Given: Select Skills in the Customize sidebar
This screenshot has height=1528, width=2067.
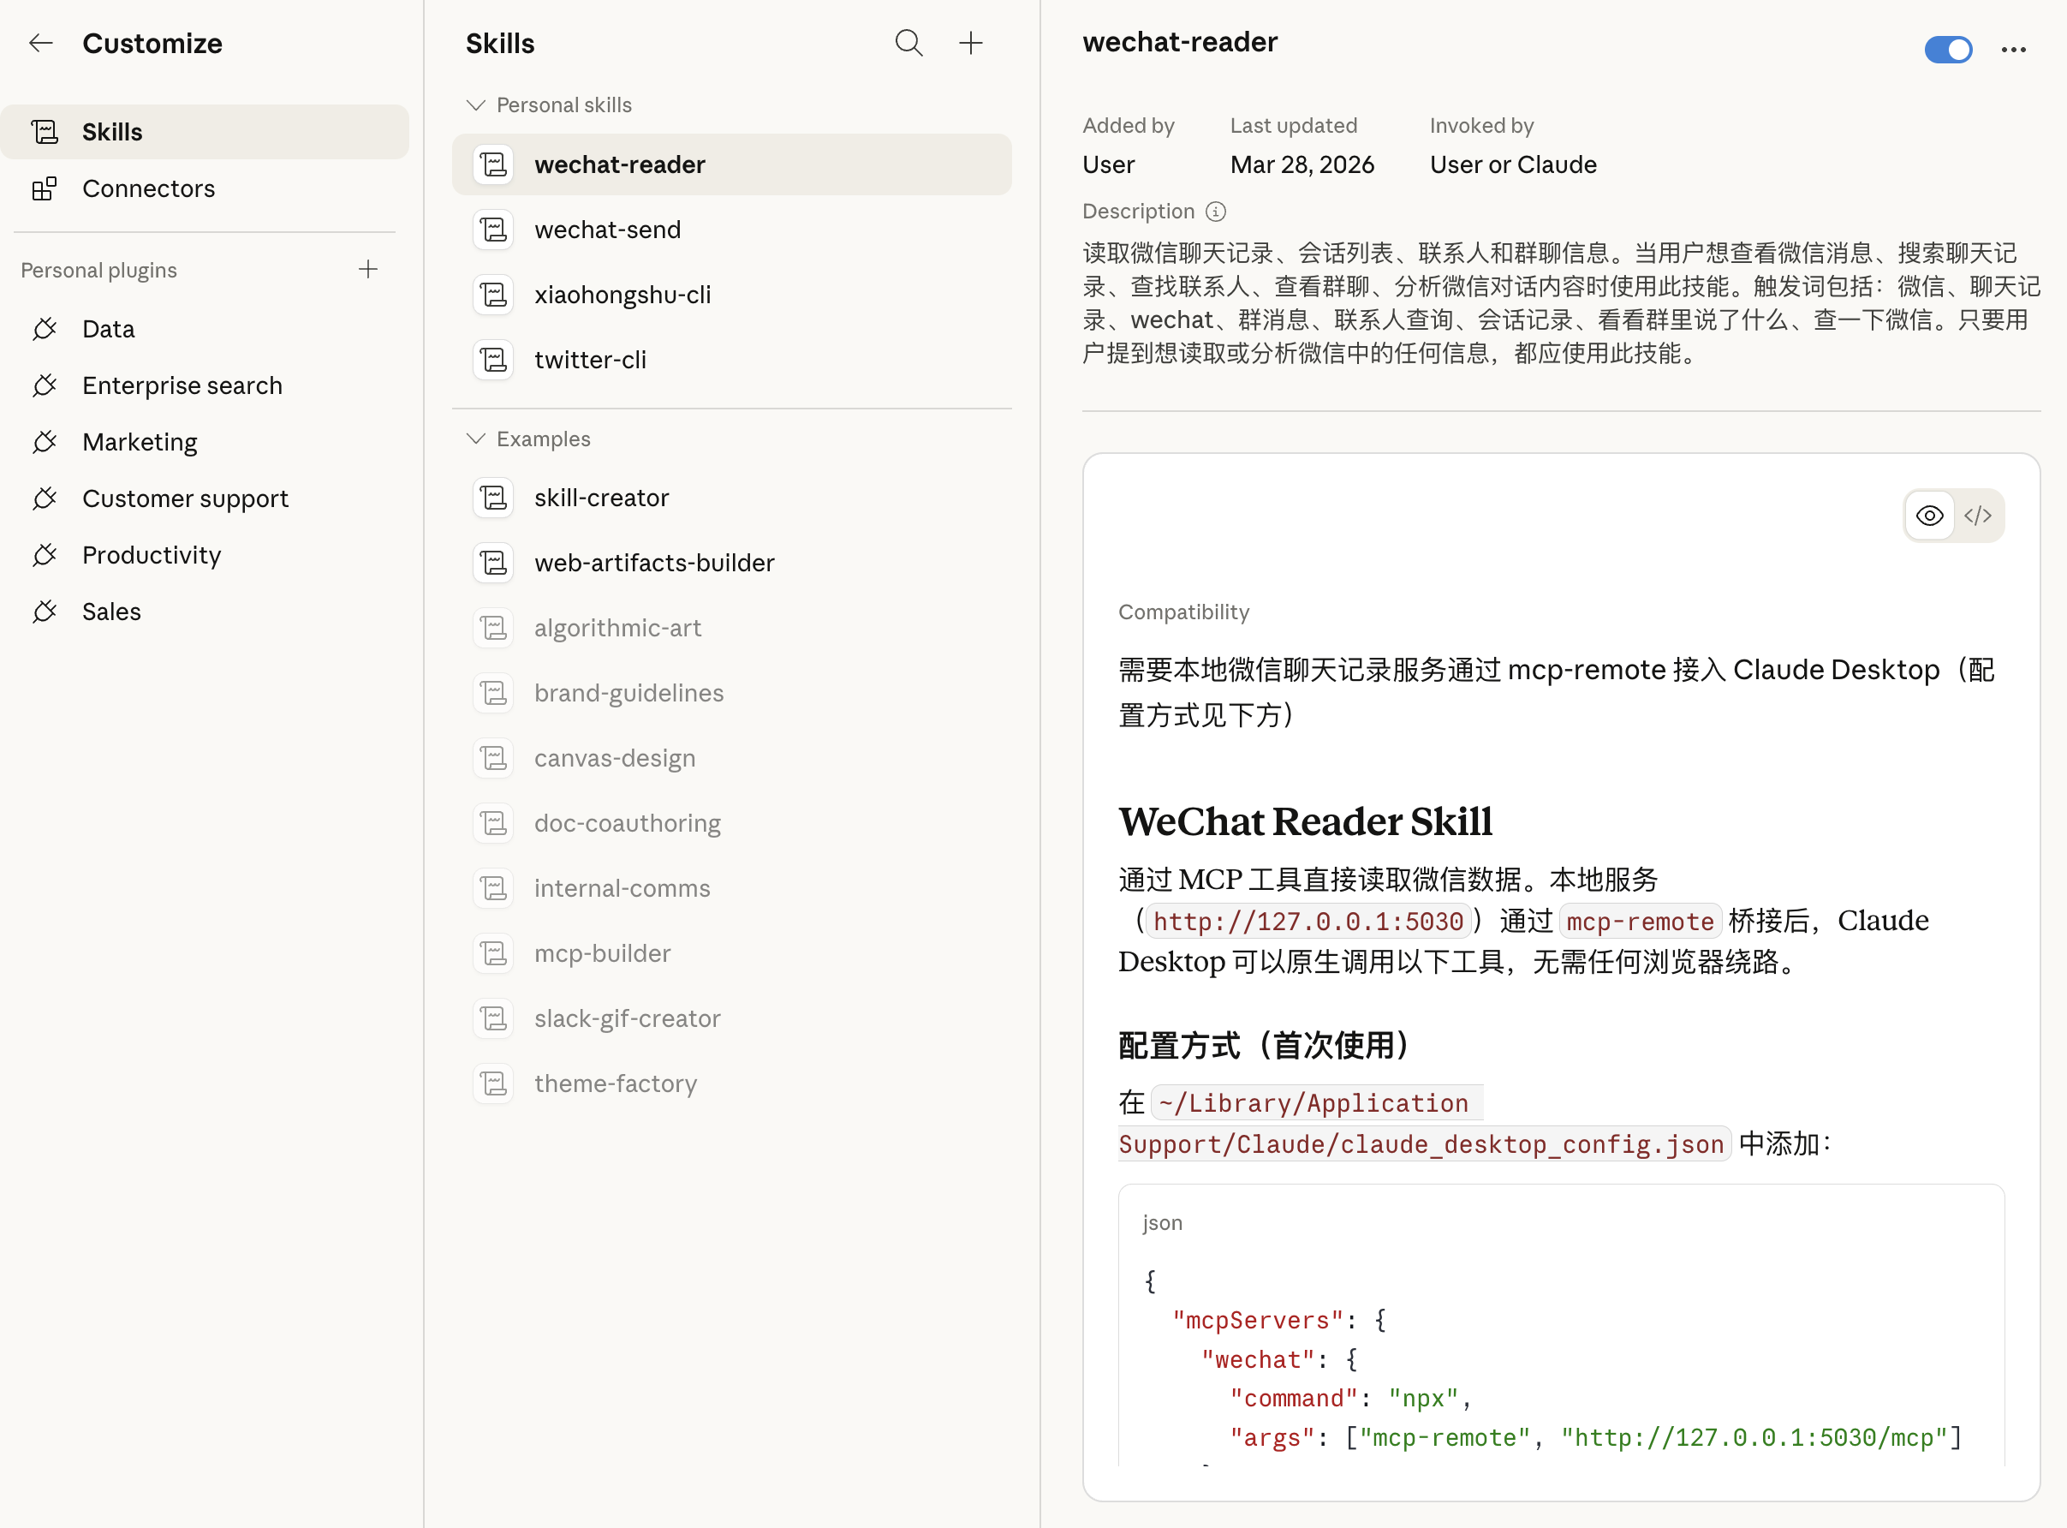Looking at the screenshot, I should [206, 132].
